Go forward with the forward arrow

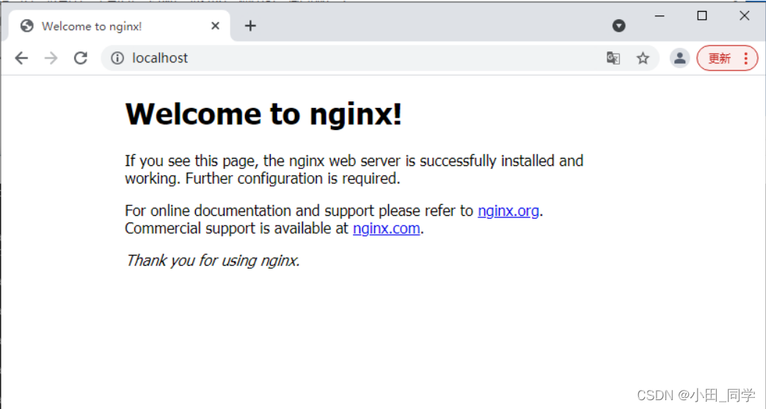(51, 58)
